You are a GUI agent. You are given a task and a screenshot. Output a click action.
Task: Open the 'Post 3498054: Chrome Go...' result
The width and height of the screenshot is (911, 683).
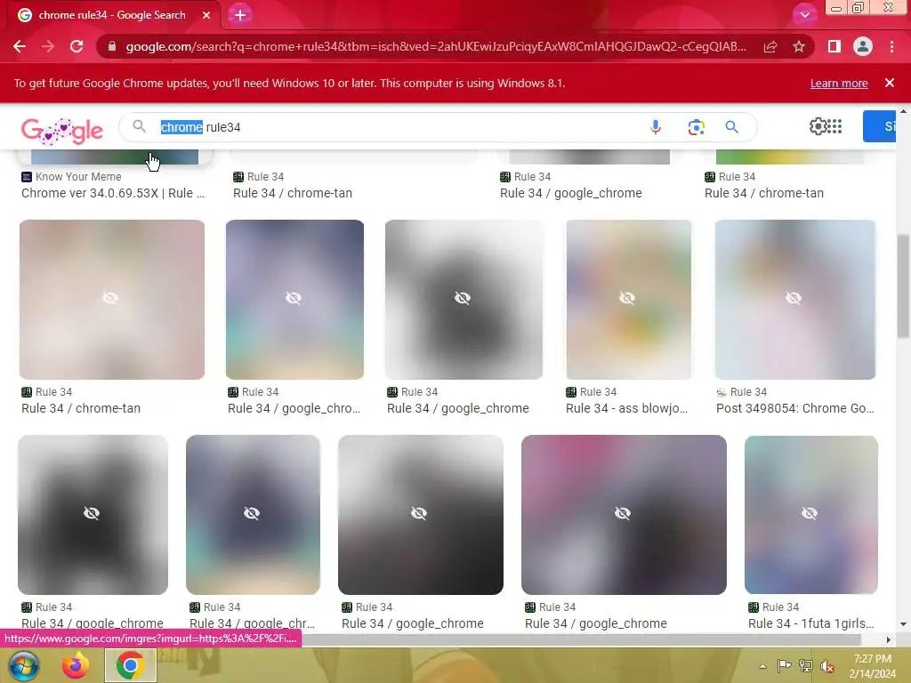coord(794,408)
